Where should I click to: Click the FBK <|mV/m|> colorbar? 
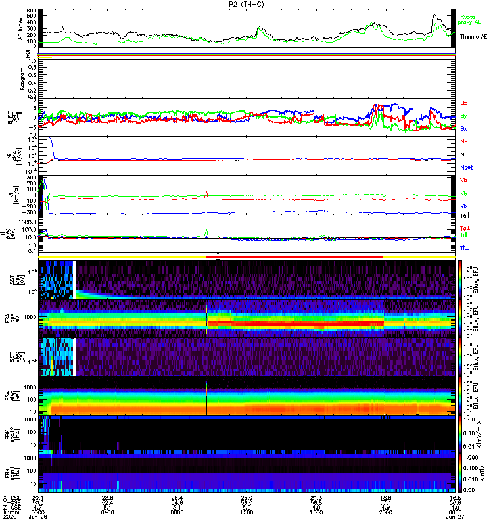pyautogui.click(x=460, y=435)
